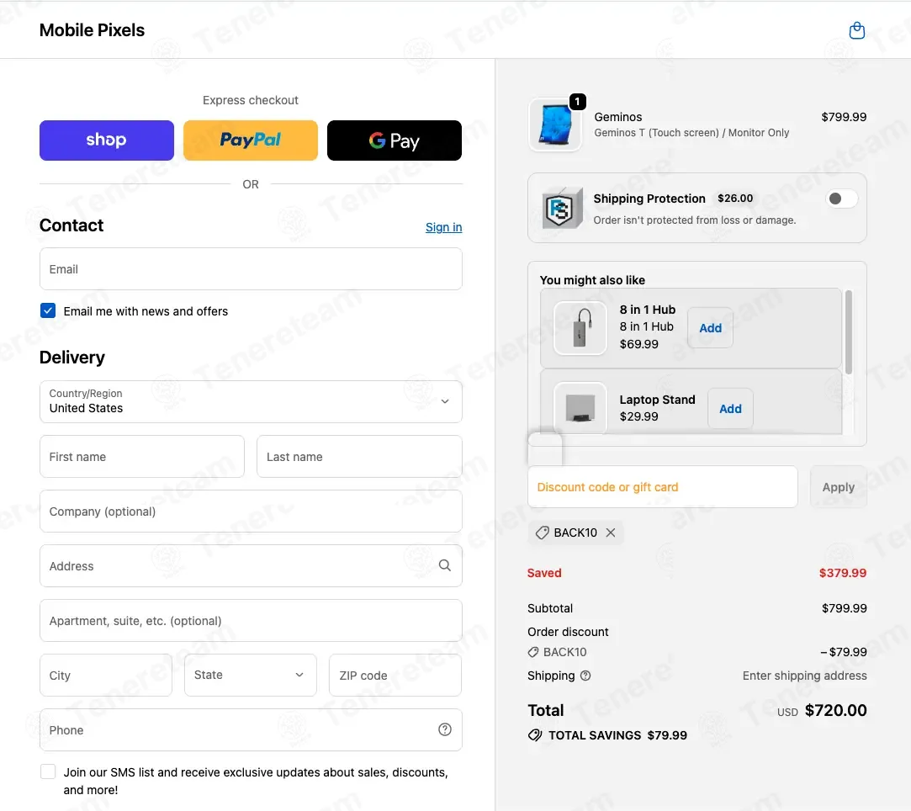Click the 'You might also like' heading
The image size is (911, 811).
(x=592, y=280)
